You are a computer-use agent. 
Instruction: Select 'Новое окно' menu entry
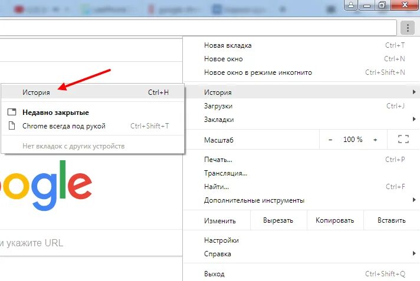pyautogui.click(x=302, y=59)
